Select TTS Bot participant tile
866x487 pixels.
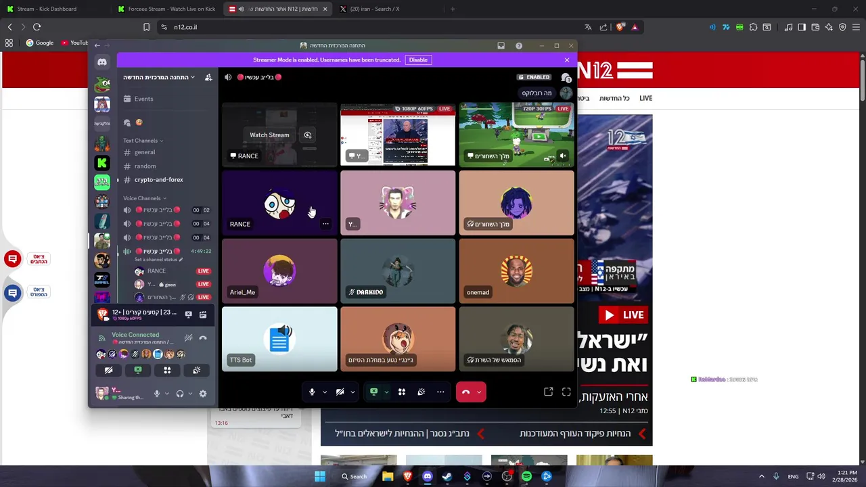coord(279,339)
